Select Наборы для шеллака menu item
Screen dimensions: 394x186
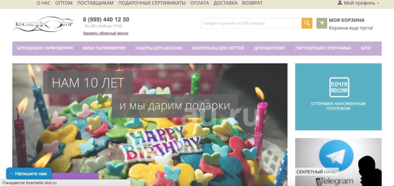(159, 48)
